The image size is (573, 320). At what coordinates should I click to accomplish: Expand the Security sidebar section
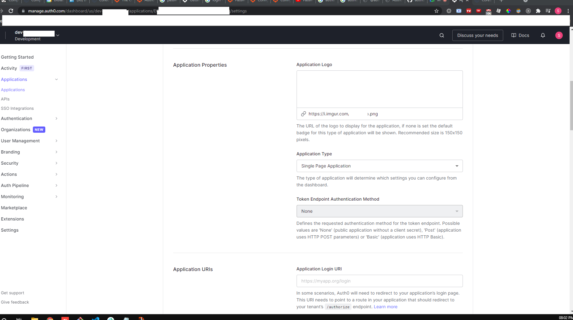(56, 163)
